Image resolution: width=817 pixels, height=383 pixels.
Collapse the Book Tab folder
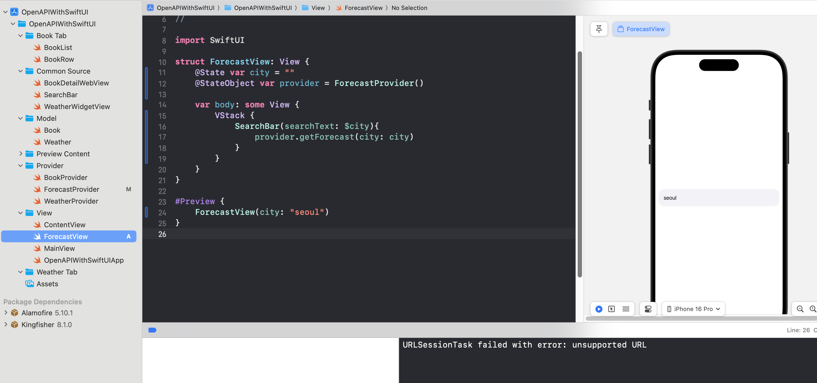tap(21, 36)
